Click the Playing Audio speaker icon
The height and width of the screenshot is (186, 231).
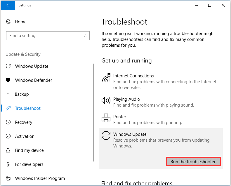(x=106, y=100)
